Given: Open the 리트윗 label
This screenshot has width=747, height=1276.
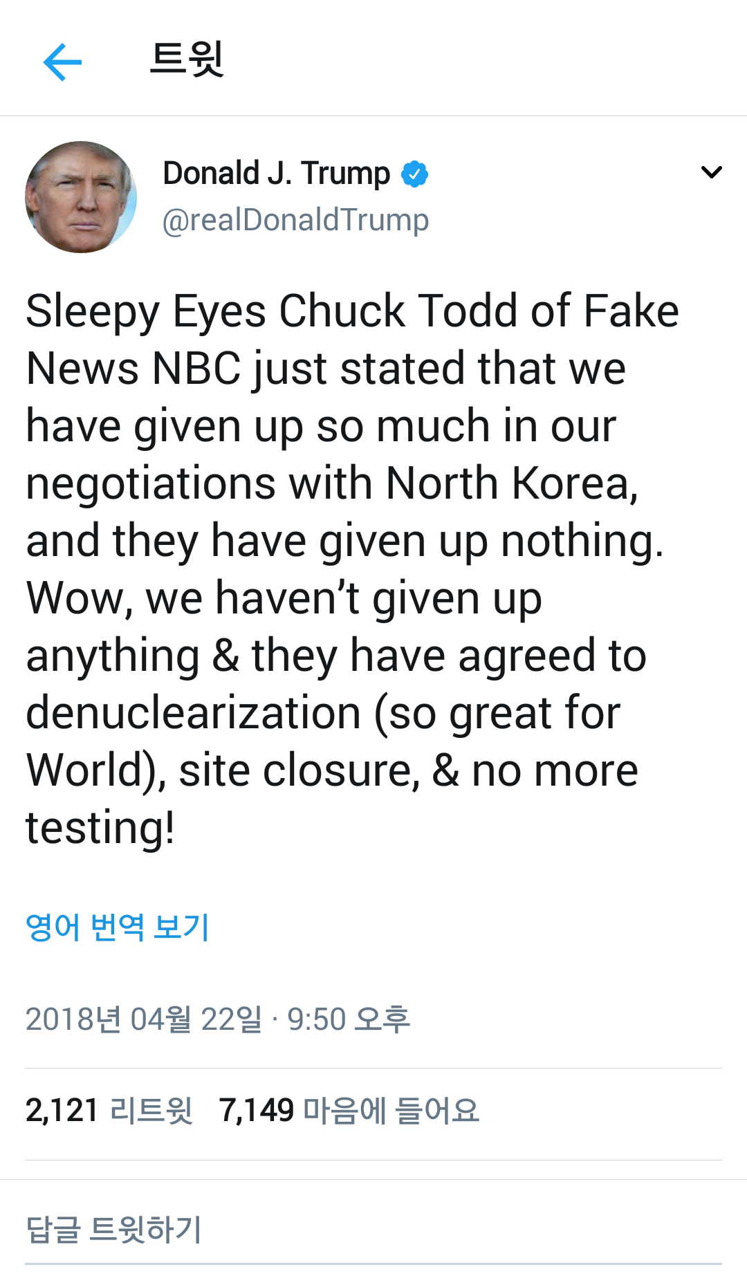Looking at the screenshot, I should tap(151, 1111).
